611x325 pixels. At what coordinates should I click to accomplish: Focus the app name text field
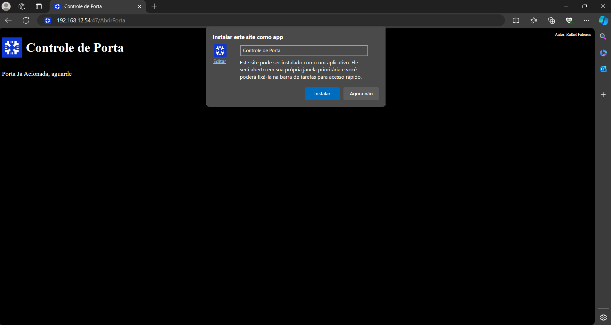(x=303, y=51)
